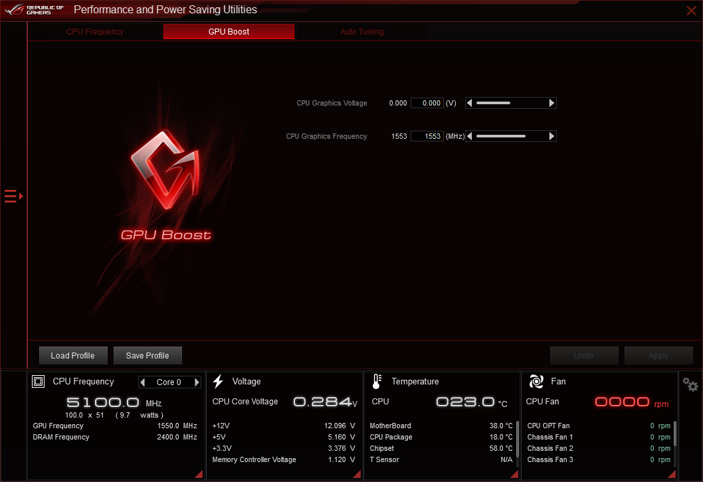
Task: Click the CPU Fan rpm readout
Action: pos(631,402)
